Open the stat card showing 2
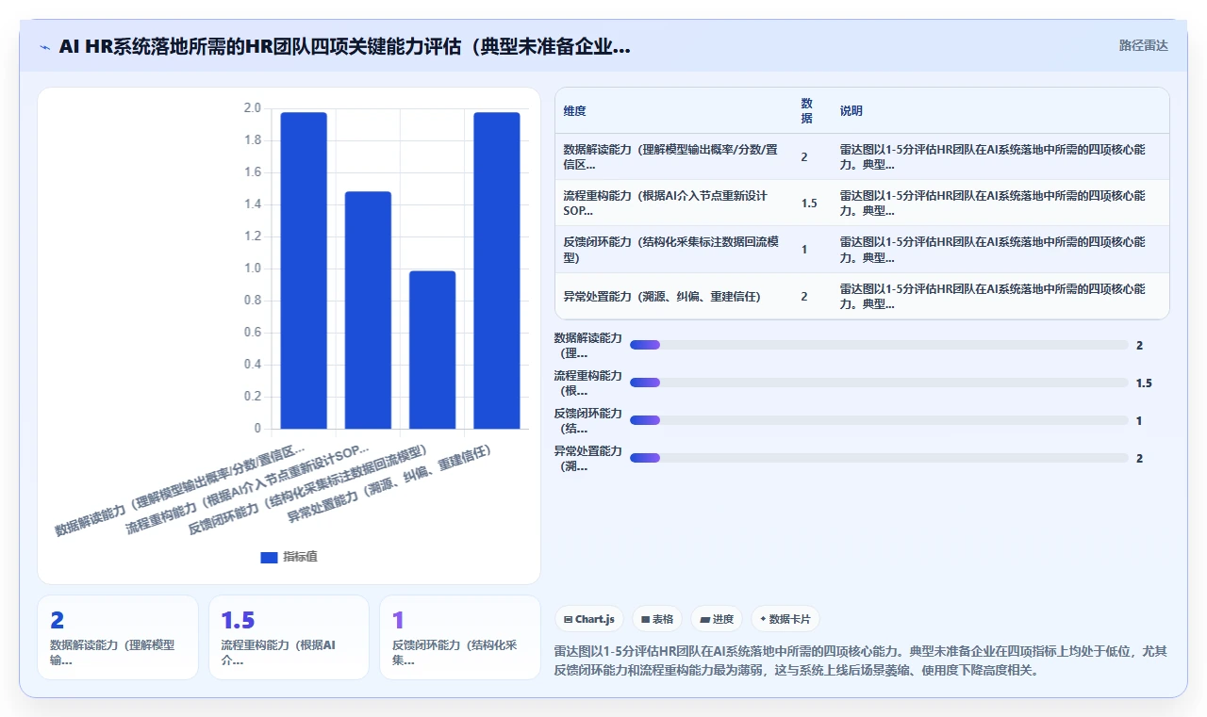The image size is (1207, 717). 118,637
